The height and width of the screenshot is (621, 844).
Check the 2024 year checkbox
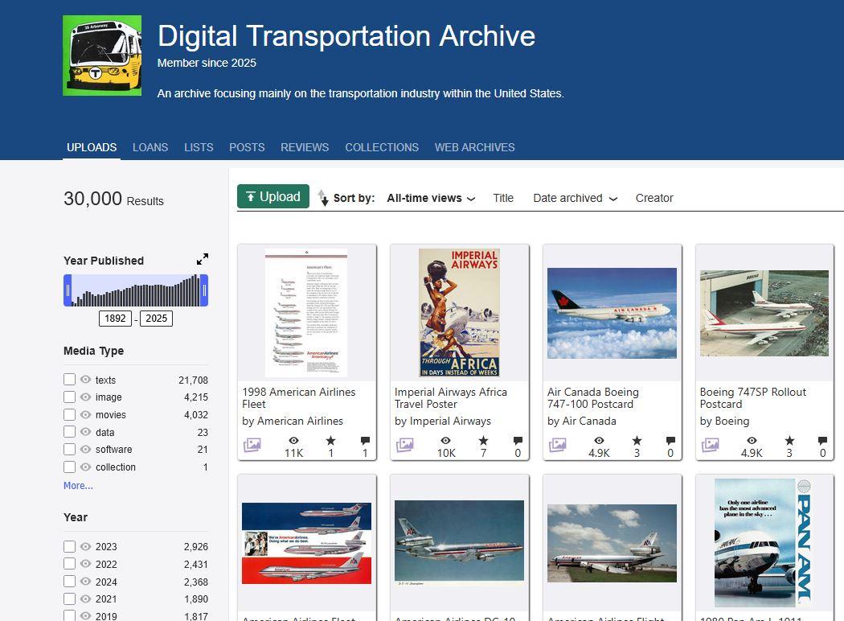pyautogui.click(x=69, y=582)
